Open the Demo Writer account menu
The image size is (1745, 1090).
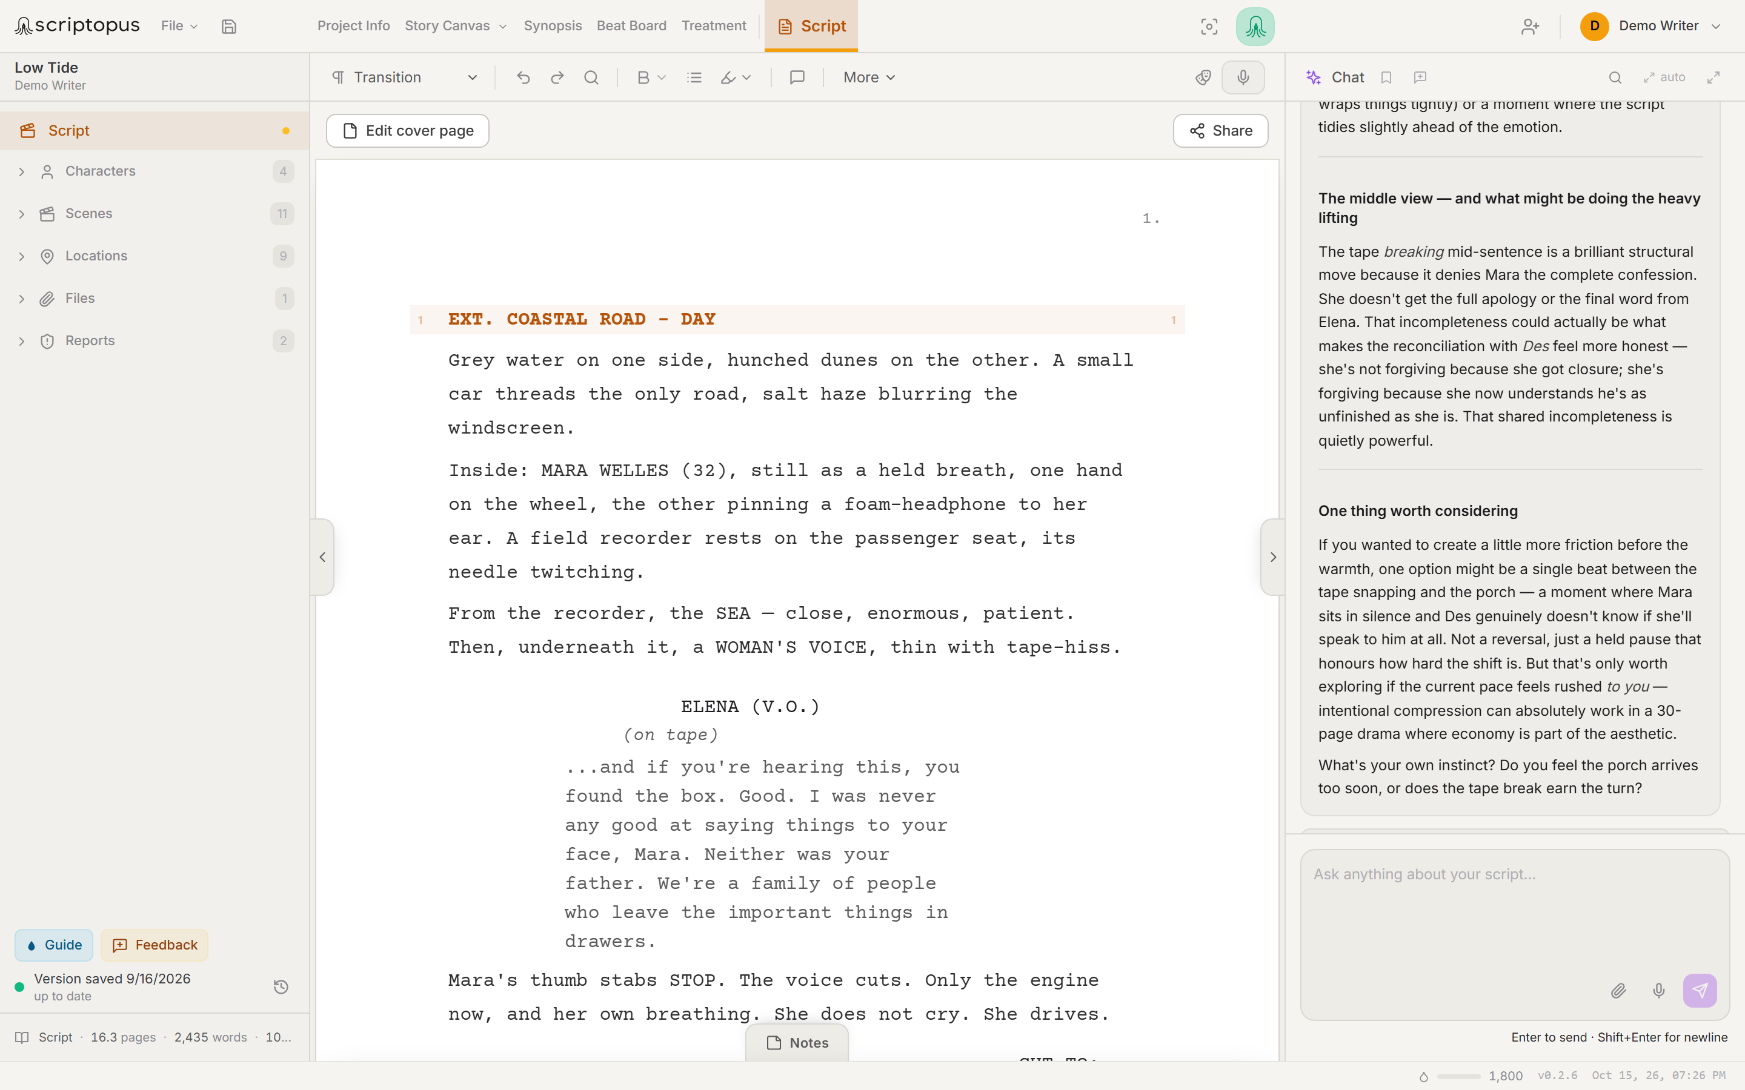tap(1651, 26)
